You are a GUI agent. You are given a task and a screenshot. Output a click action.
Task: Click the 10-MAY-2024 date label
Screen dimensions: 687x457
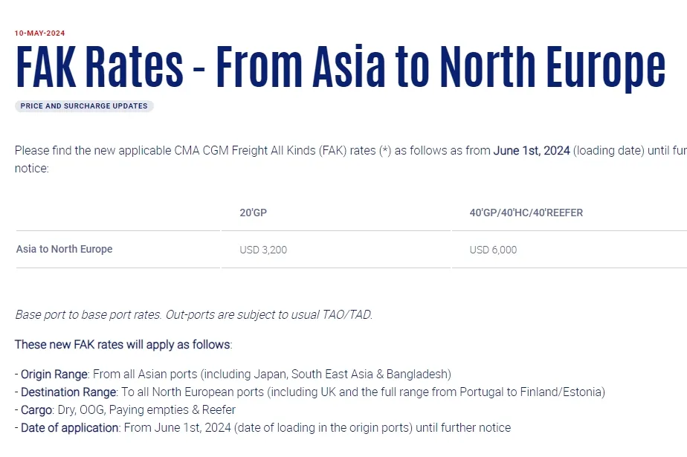[x=40, y=33]
